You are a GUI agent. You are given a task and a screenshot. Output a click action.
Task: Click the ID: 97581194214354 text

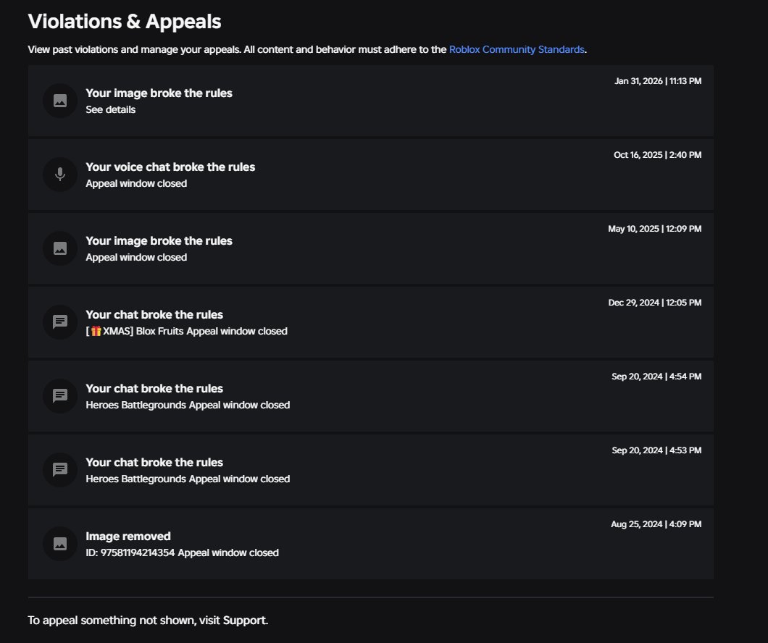click(130, 553)
